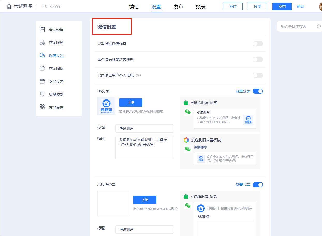The height and width of the screenshot is (236, 322).
Task: Open the 报表 tab
Action: [201, 7]
